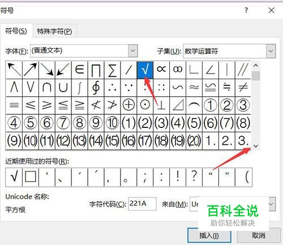Select the parenthesized ⑴ symbol

point(128,123)
